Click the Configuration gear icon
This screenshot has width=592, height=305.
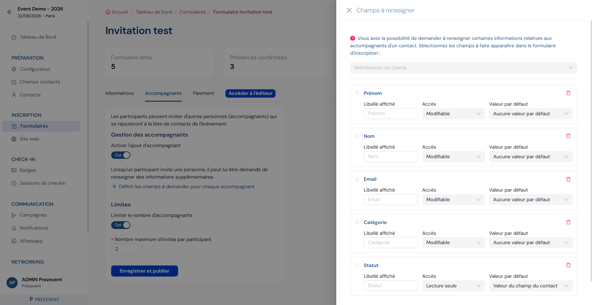coord(14,69)
